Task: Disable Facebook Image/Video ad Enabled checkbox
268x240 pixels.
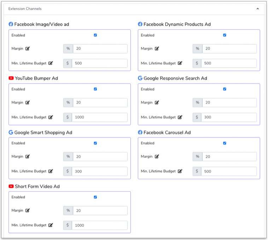Action: [95, 35]
